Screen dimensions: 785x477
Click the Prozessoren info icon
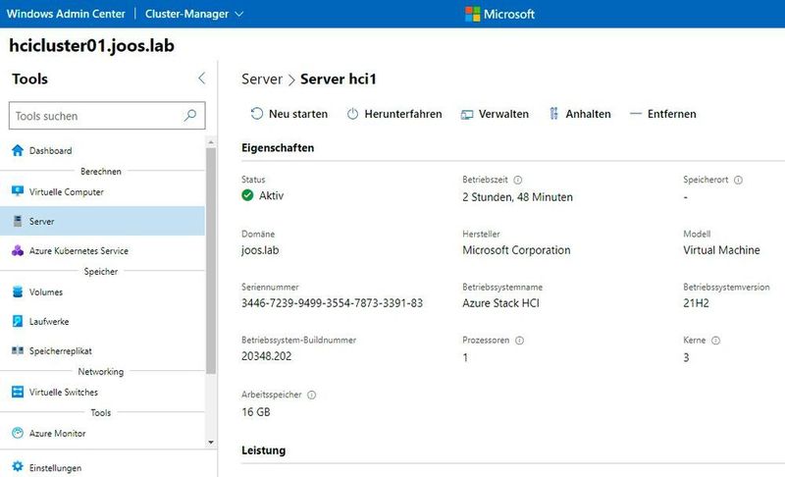click(520, 341)
